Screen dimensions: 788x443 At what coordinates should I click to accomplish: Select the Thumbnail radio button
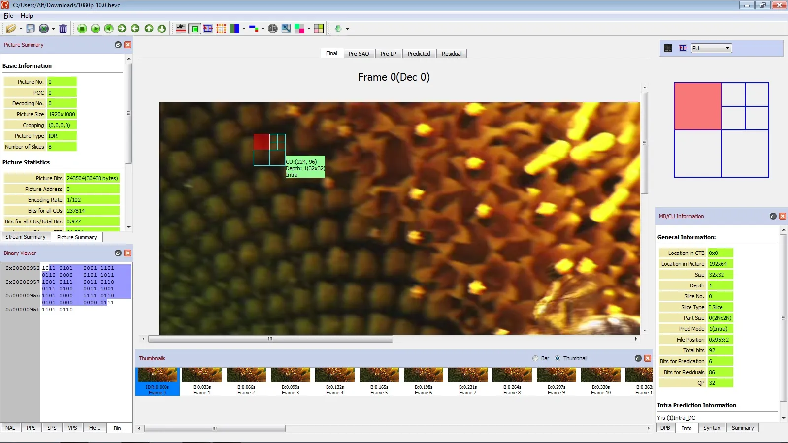click(x=558, y=358)
